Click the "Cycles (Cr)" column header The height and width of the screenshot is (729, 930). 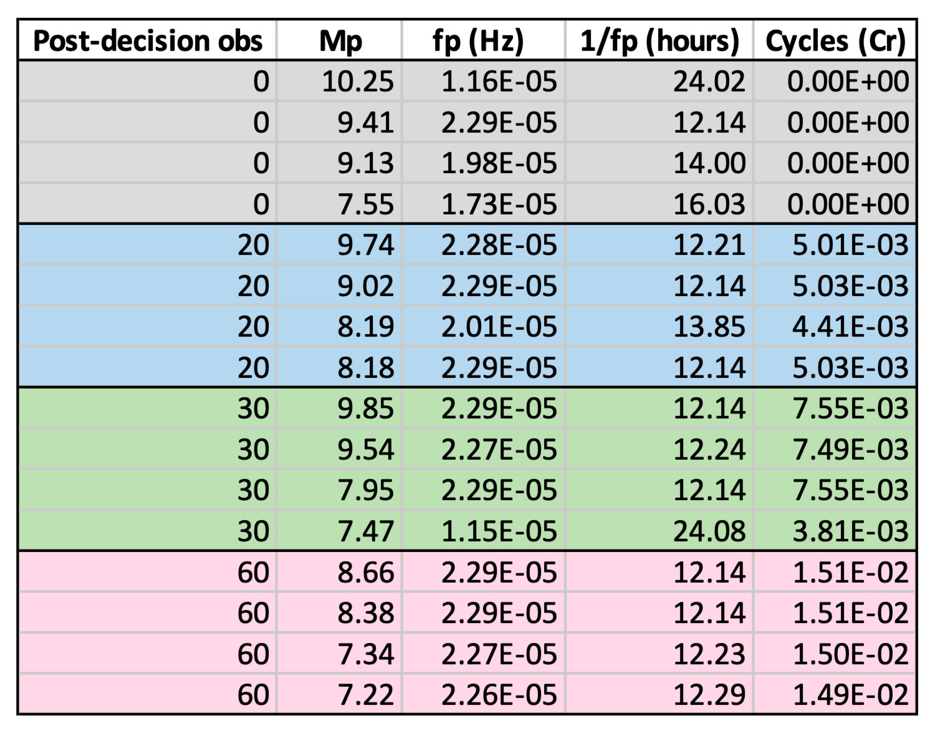(835, 41)
